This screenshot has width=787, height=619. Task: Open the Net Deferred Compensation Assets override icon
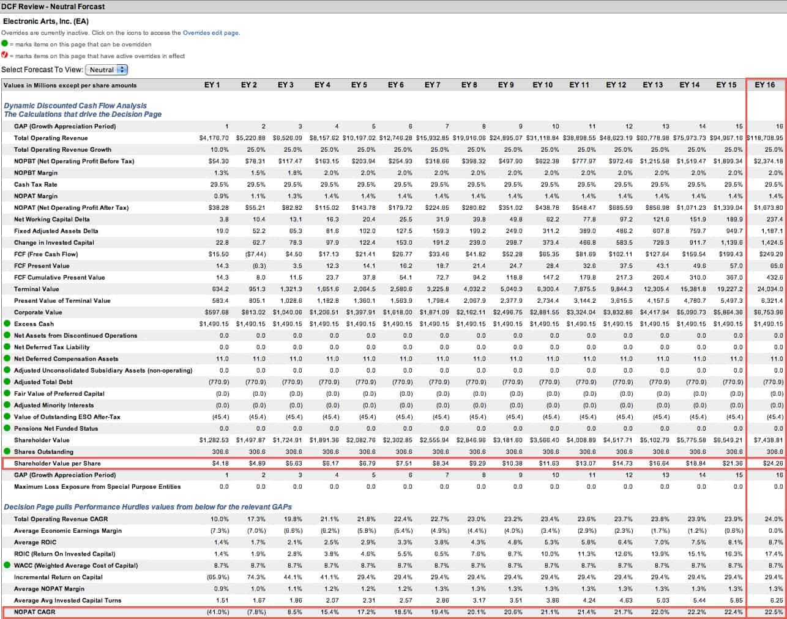point(7,358)
